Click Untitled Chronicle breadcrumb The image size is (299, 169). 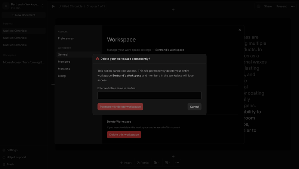[70, 6]
